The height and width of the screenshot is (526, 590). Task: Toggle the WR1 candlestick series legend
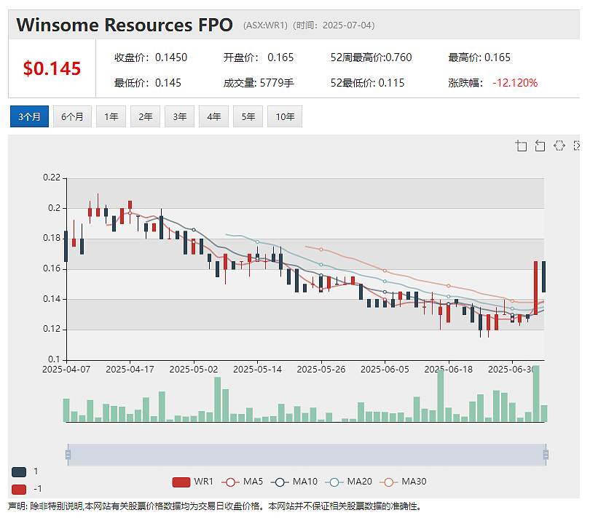coord(192,482)
